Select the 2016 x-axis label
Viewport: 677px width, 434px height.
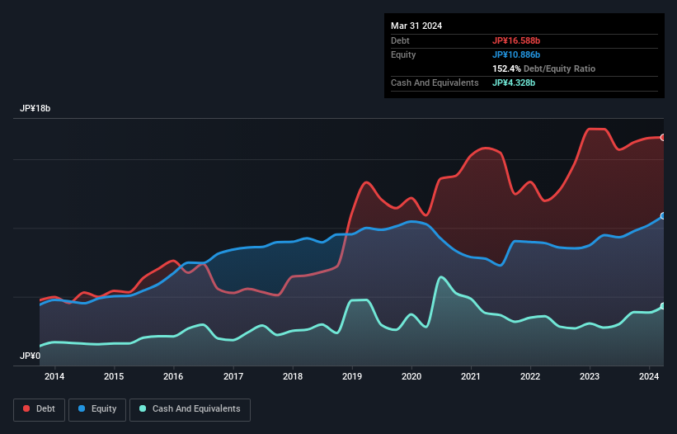click(173, 376)
